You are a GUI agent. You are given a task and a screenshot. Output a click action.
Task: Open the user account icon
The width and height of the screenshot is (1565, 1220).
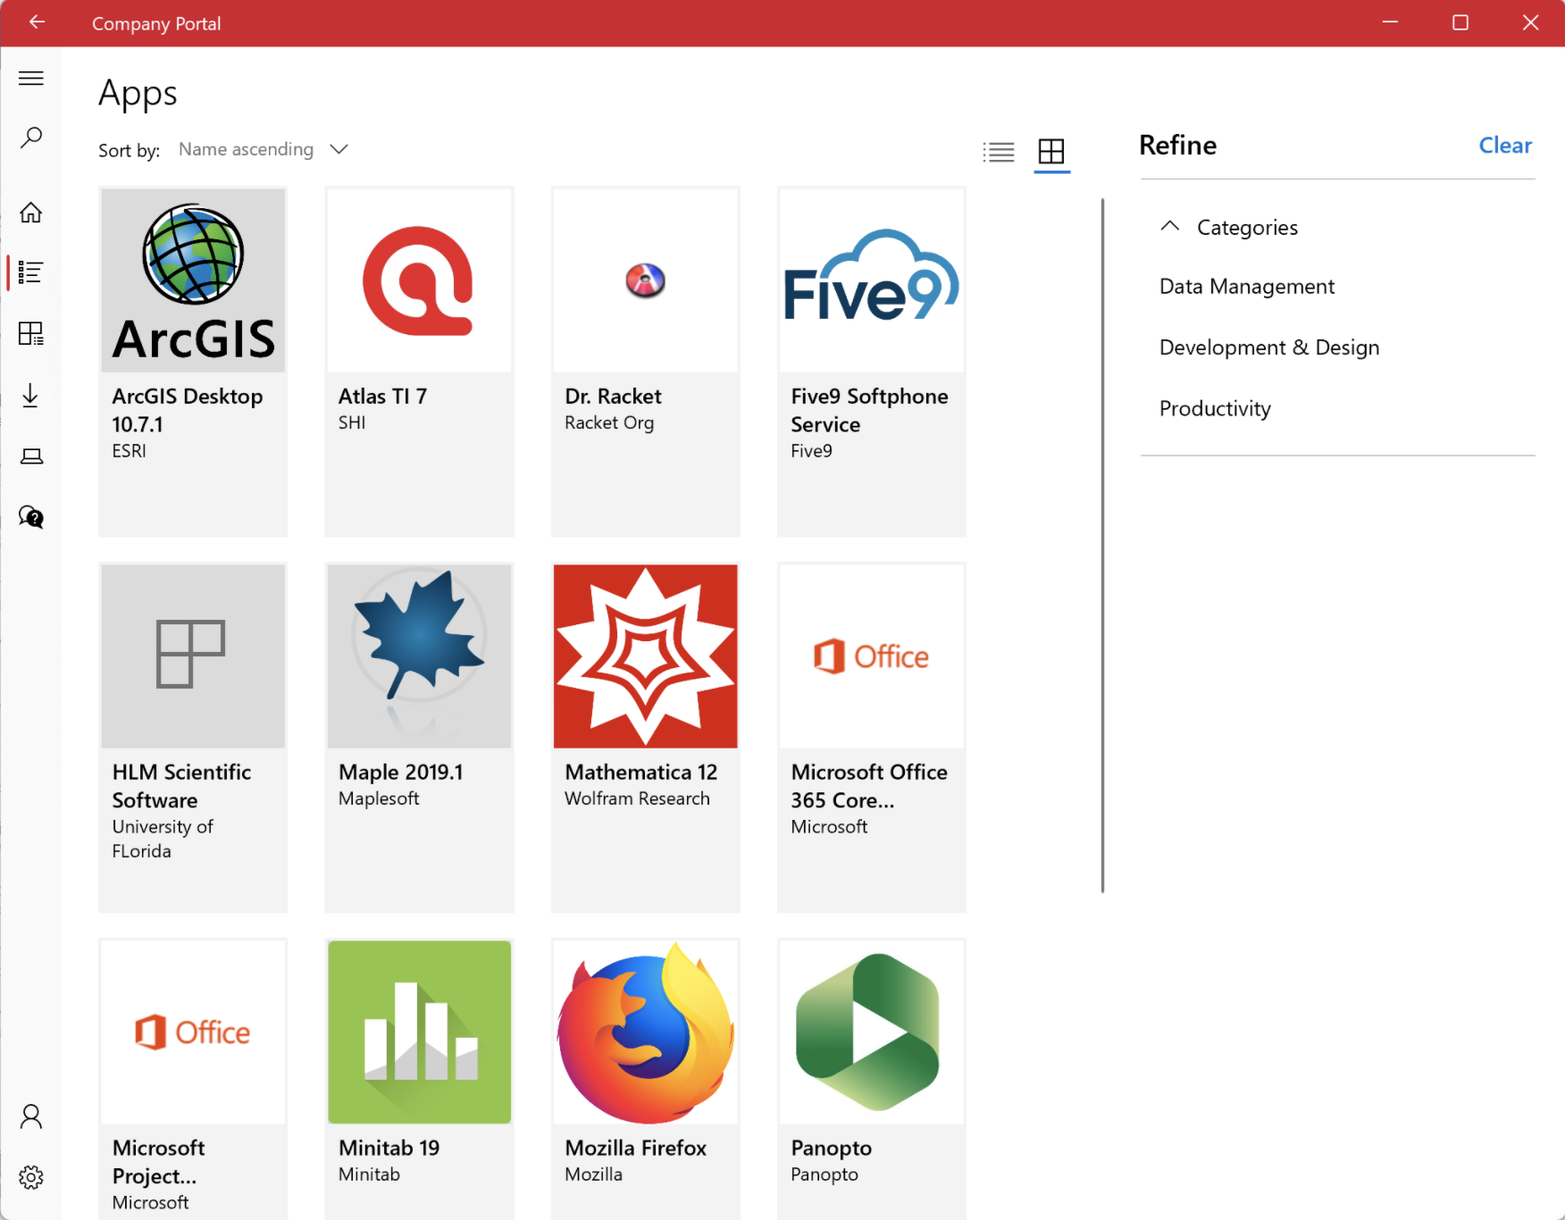click(31, 1116)
